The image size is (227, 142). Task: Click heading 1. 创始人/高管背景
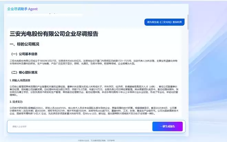20,81
